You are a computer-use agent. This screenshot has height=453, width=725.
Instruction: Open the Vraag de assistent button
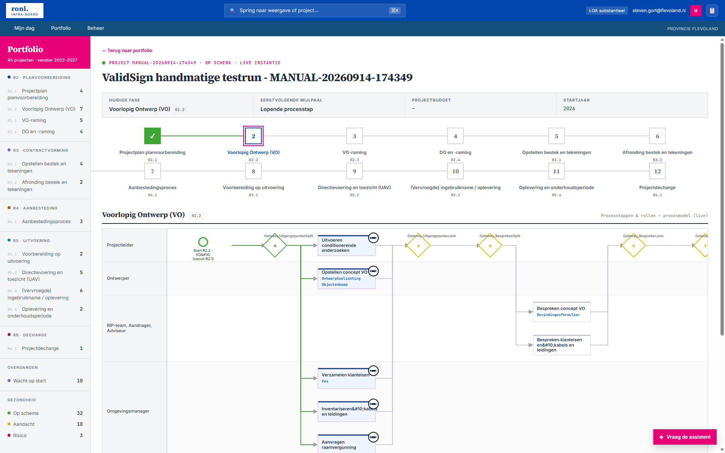(x=685, y=437)
